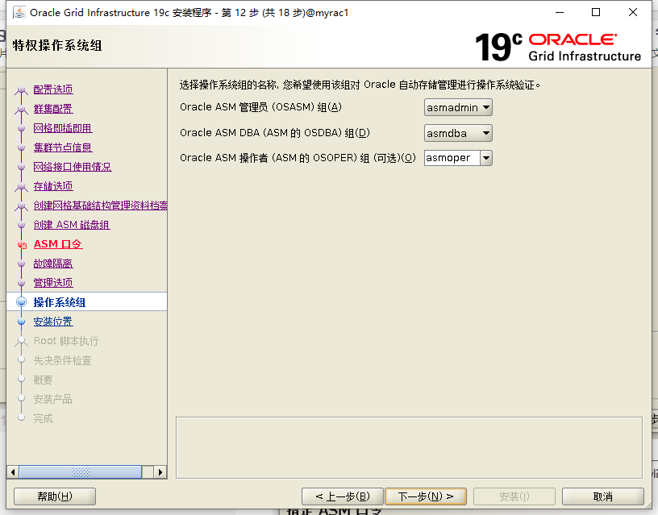Screen dimensions: 658x515
Task: Open the red ASM 口令 step
Action: pyautogui.click(x=58, y=243)
